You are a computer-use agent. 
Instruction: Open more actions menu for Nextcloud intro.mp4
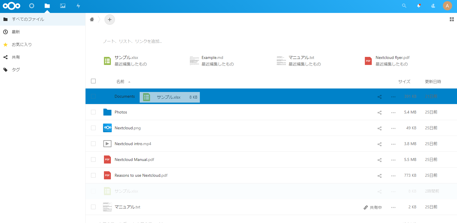click(393, 144)
